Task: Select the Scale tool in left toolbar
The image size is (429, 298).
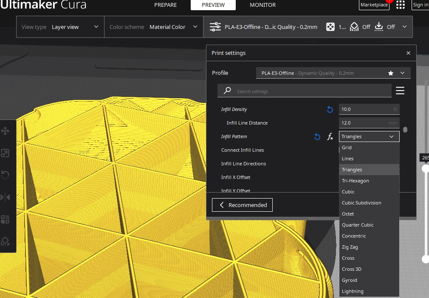Action: coord(6,153)
